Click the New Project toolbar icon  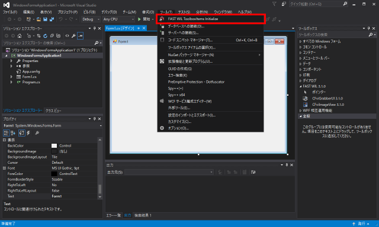point(28,19)
